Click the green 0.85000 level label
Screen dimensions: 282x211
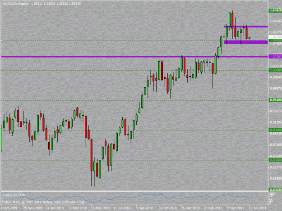click(x=275, y=160)
